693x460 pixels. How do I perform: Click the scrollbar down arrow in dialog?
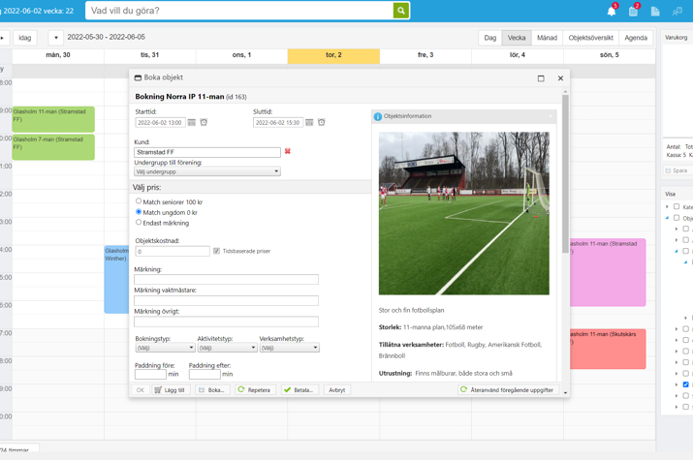565,392
